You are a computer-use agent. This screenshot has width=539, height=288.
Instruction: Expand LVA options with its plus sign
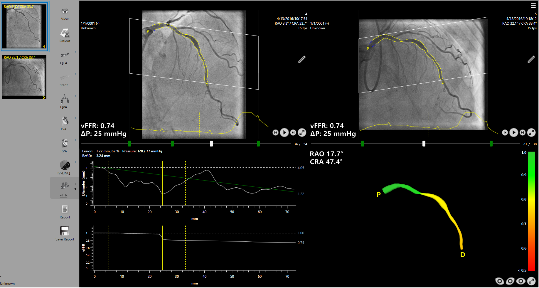[75, 118]
